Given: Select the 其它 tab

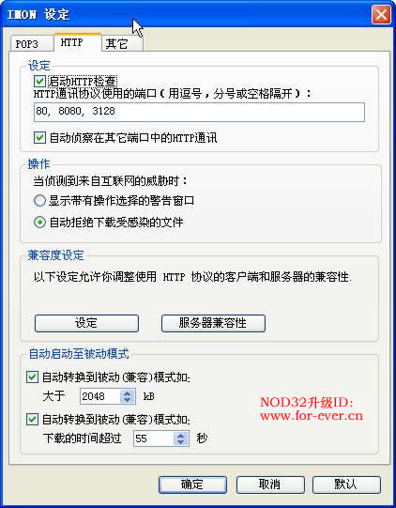Looking at the screenshot, I should (x=122, y=43).
